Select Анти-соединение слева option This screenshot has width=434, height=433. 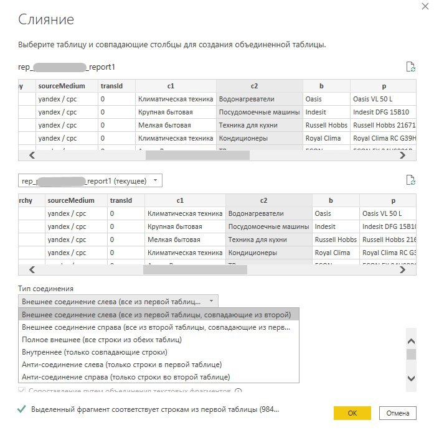[x=159, y=365]
